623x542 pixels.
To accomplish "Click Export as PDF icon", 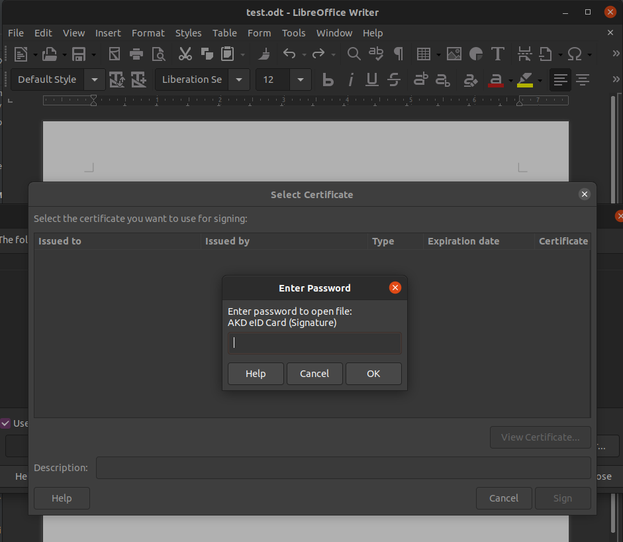I will (x=115, y=54).
